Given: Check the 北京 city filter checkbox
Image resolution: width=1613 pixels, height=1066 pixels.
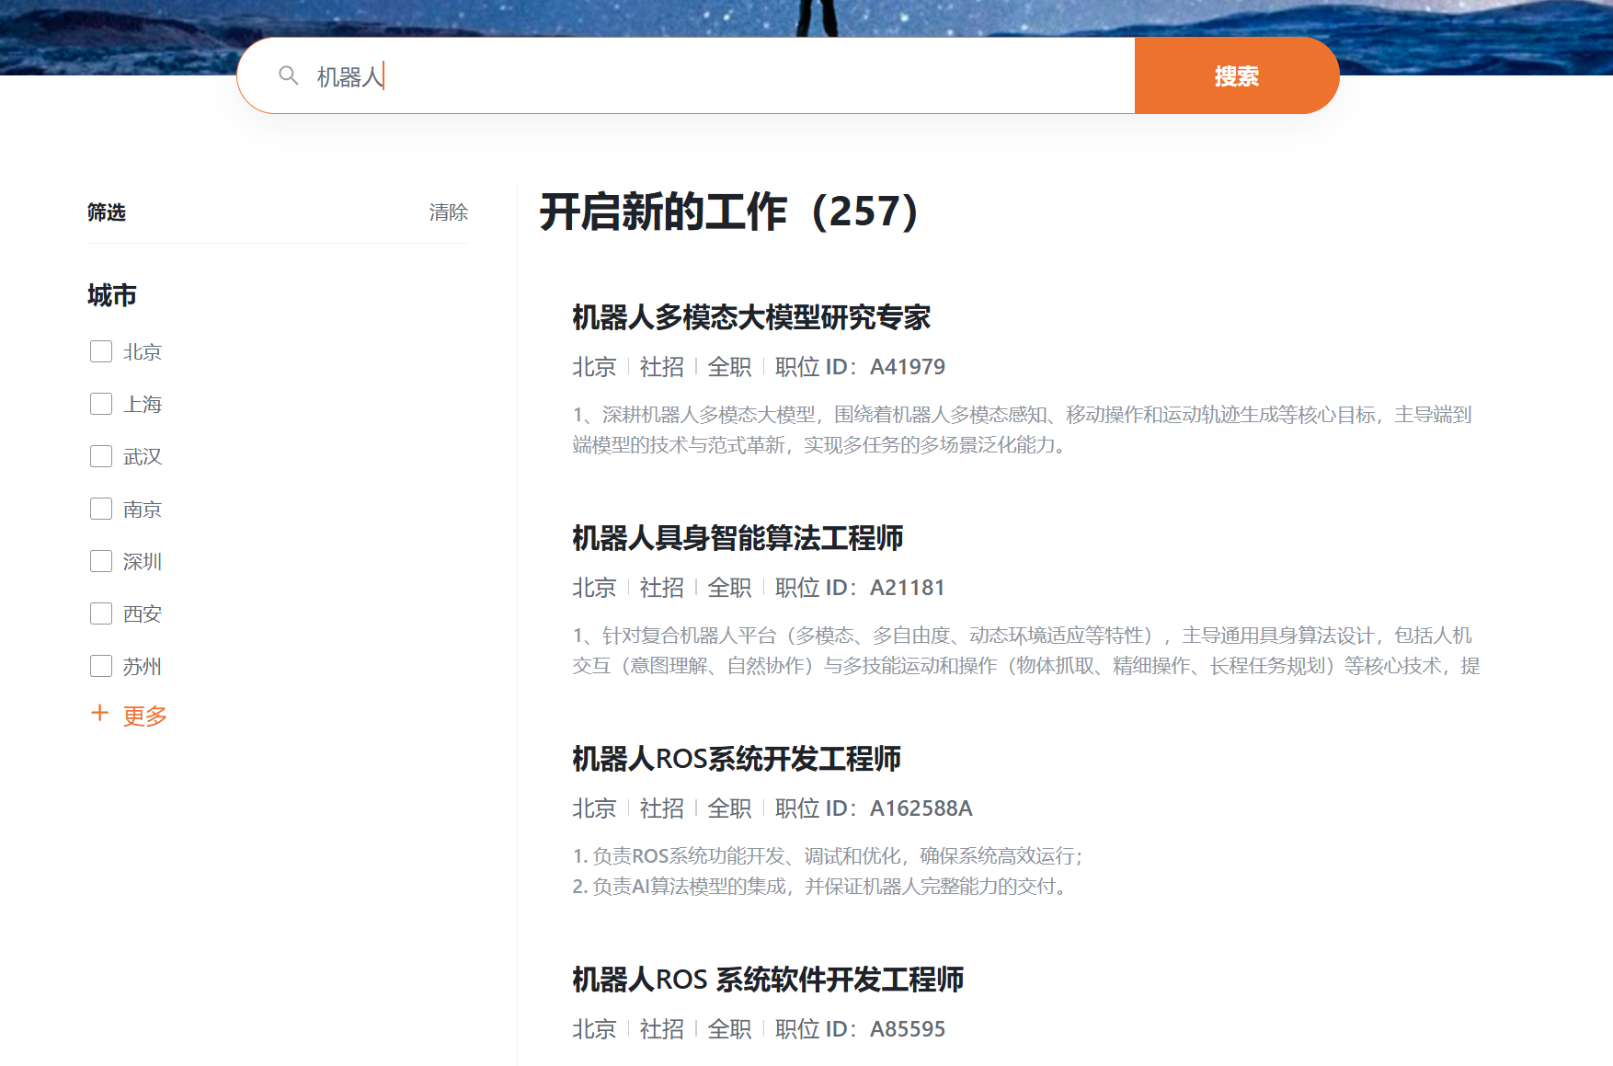Looking at the screenshot, I should (100, 351).
